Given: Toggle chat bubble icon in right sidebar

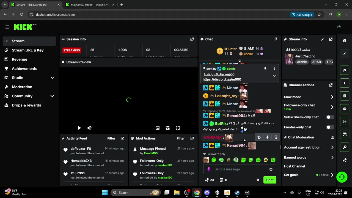Looking at the screenshot, I should click(345, 109).
